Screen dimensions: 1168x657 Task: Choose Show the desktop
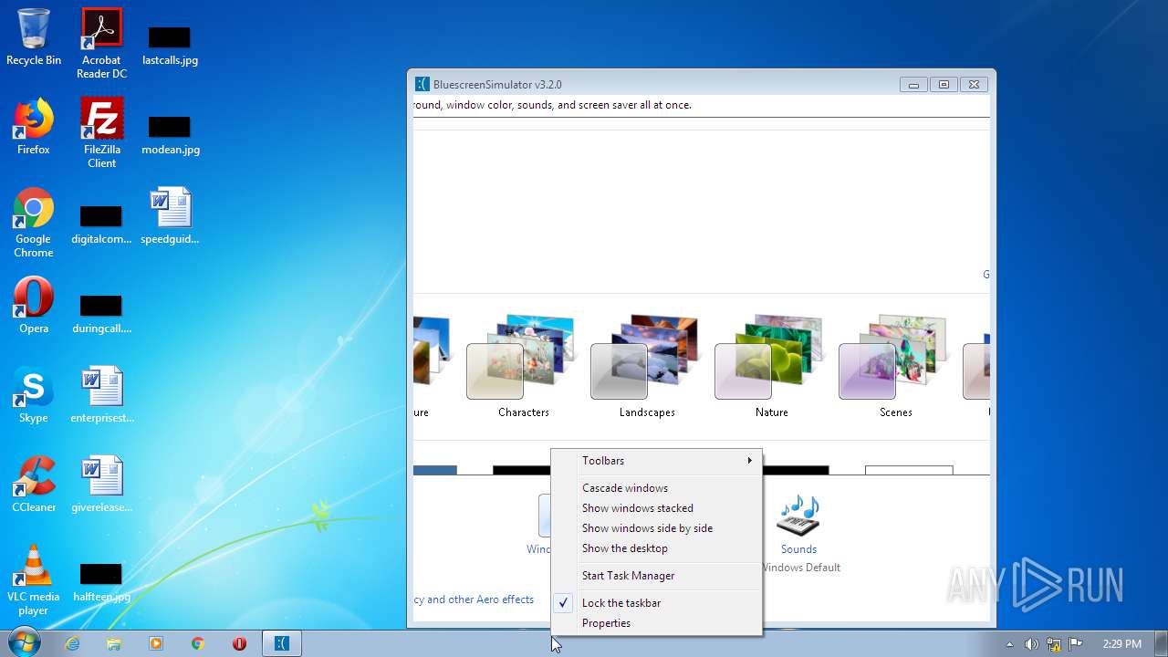point(656,548)
